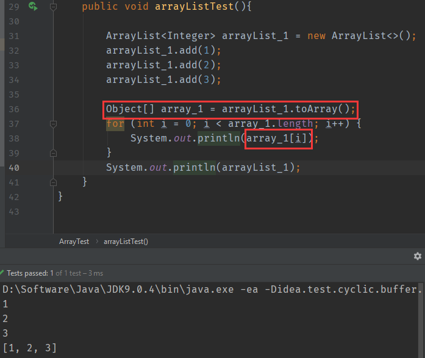Viewport: 425px width, 358px height.
Task: Click line number 40 in the gutter
Action: (x=14, y=168)
